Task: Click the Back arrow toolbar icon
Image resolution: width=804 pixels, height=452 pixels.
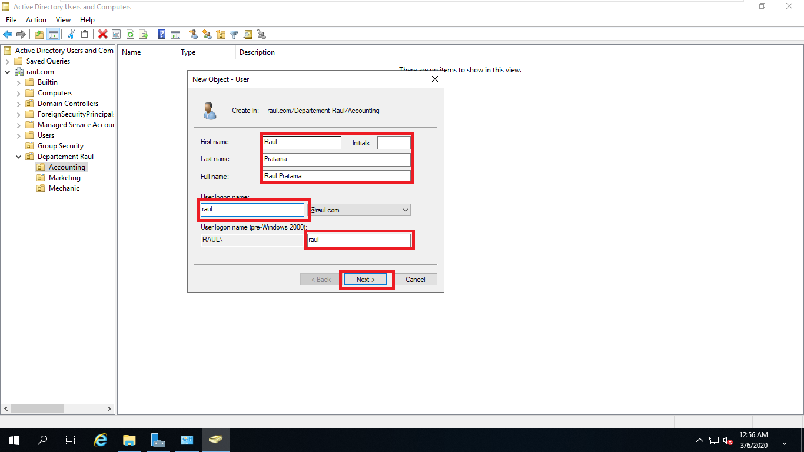Action: 8,35
